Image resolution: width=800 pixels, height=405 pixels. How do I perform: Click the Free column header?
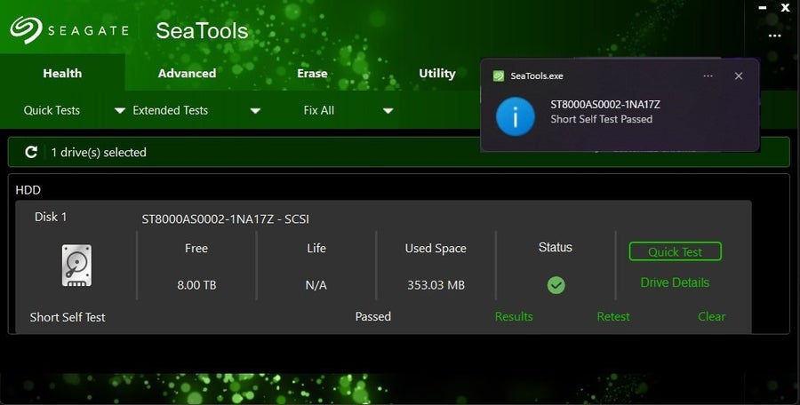tap(196, 249)
